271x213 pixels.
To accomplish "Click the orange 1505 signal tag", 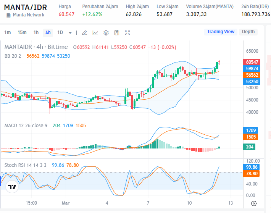I will pyautogui.click(x=251, y=137).
